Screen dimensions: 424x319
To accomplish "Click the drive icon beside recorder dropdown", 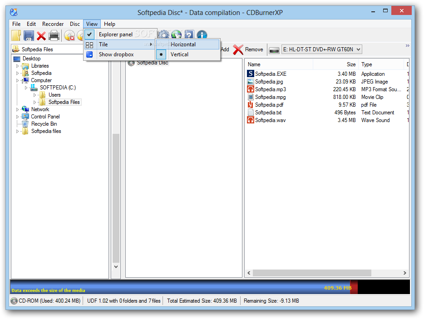I will pyautogui.click(x=274, y=50).
